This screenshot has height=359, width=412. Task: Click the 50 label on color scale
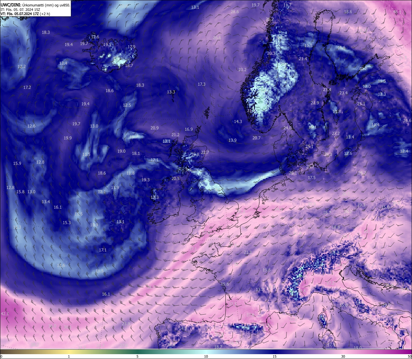(x=409, y=356)
